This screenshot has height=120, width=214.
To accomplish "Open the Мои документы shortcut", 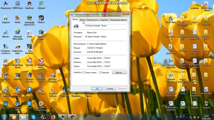I will (171, 49).
